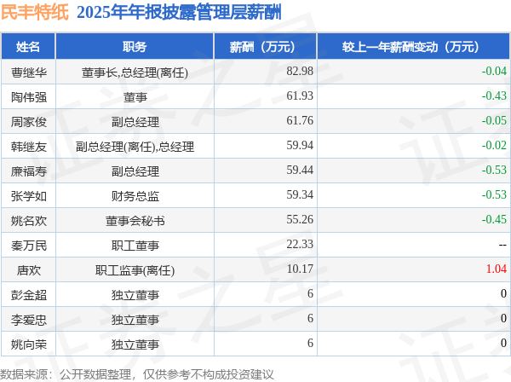
Task: Select the name 曹继华
Action: click(x=29, y=72)
